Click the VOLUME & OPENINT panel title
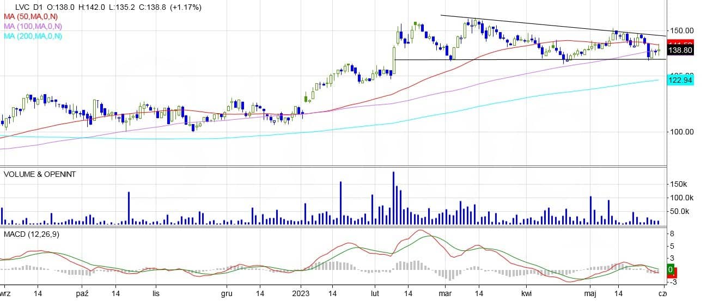Image resolution: width=713 pixels, height=301 pixels. pos(40,174)
